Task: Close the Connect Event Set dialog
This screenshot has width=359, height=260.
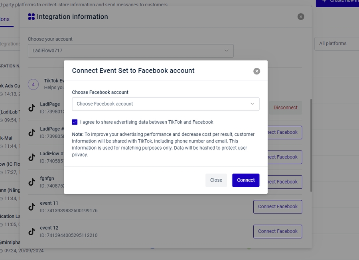Action: click(x=256, y=71)
